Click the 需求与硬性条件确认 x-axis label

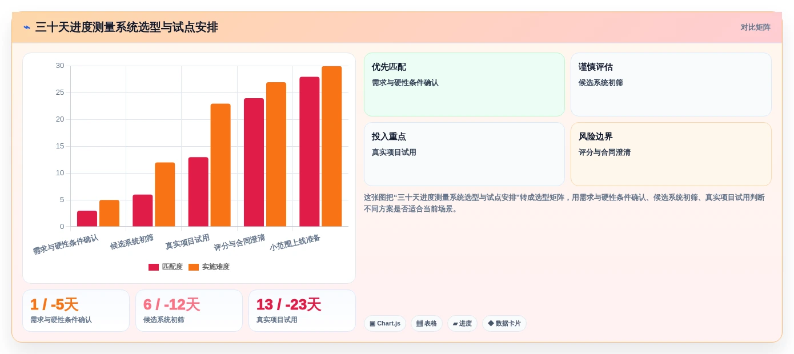[66, 244]
